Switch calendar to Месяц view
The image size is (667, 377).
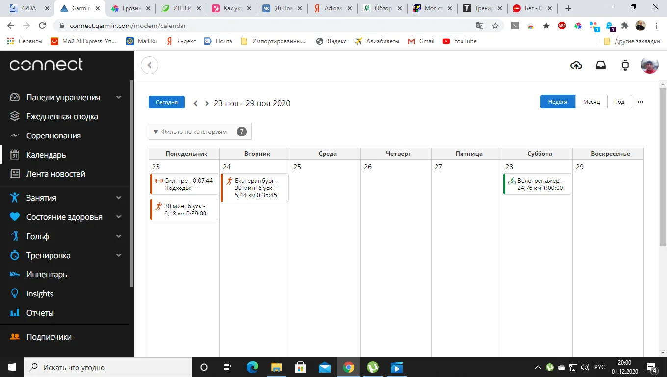(x=591, y=102)
